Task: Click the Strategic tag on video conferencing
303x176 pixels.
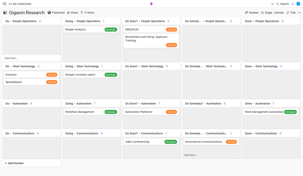Action: 171,142
